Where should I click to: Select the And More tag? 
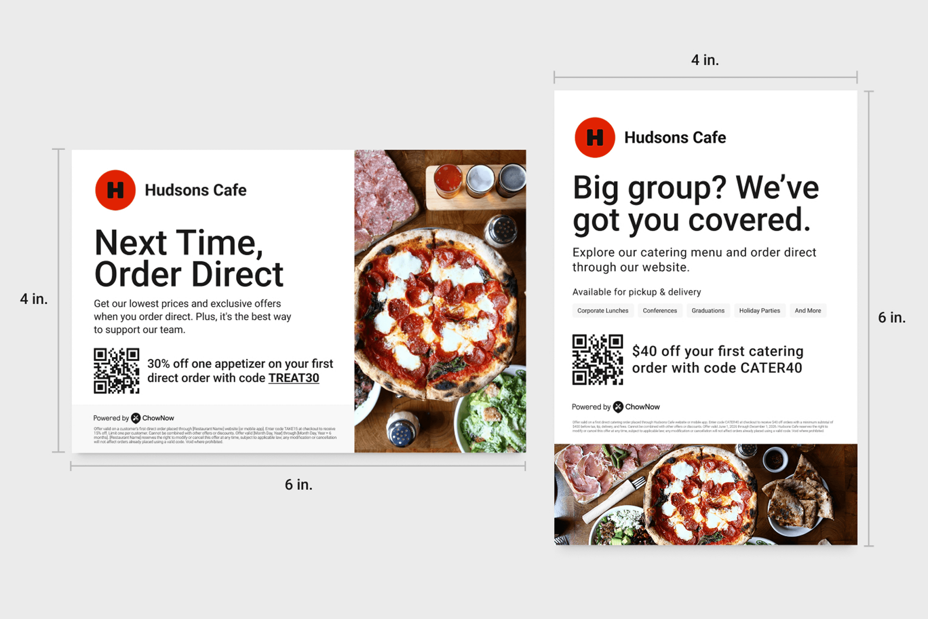click(808, 311)
